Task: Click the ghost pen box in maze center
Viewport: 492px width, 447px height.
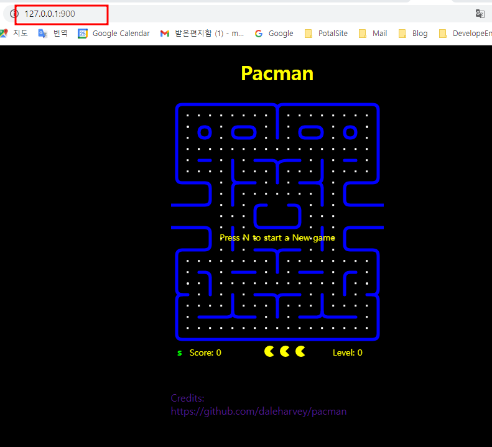Action: coord(277,216)
